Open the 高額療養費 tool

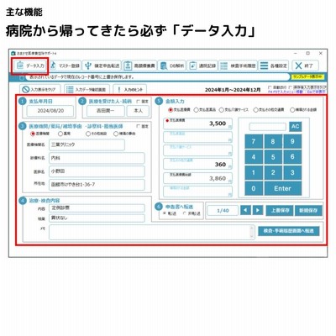click(139, 66)
